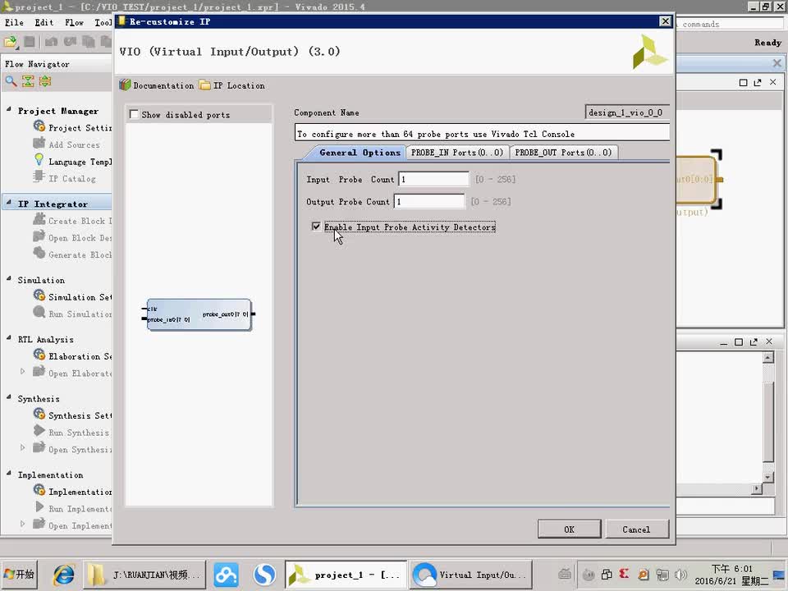Open Documentation book icon in dialog
Image resolution: width=788 pixels, height=591 pixels.
125,85
